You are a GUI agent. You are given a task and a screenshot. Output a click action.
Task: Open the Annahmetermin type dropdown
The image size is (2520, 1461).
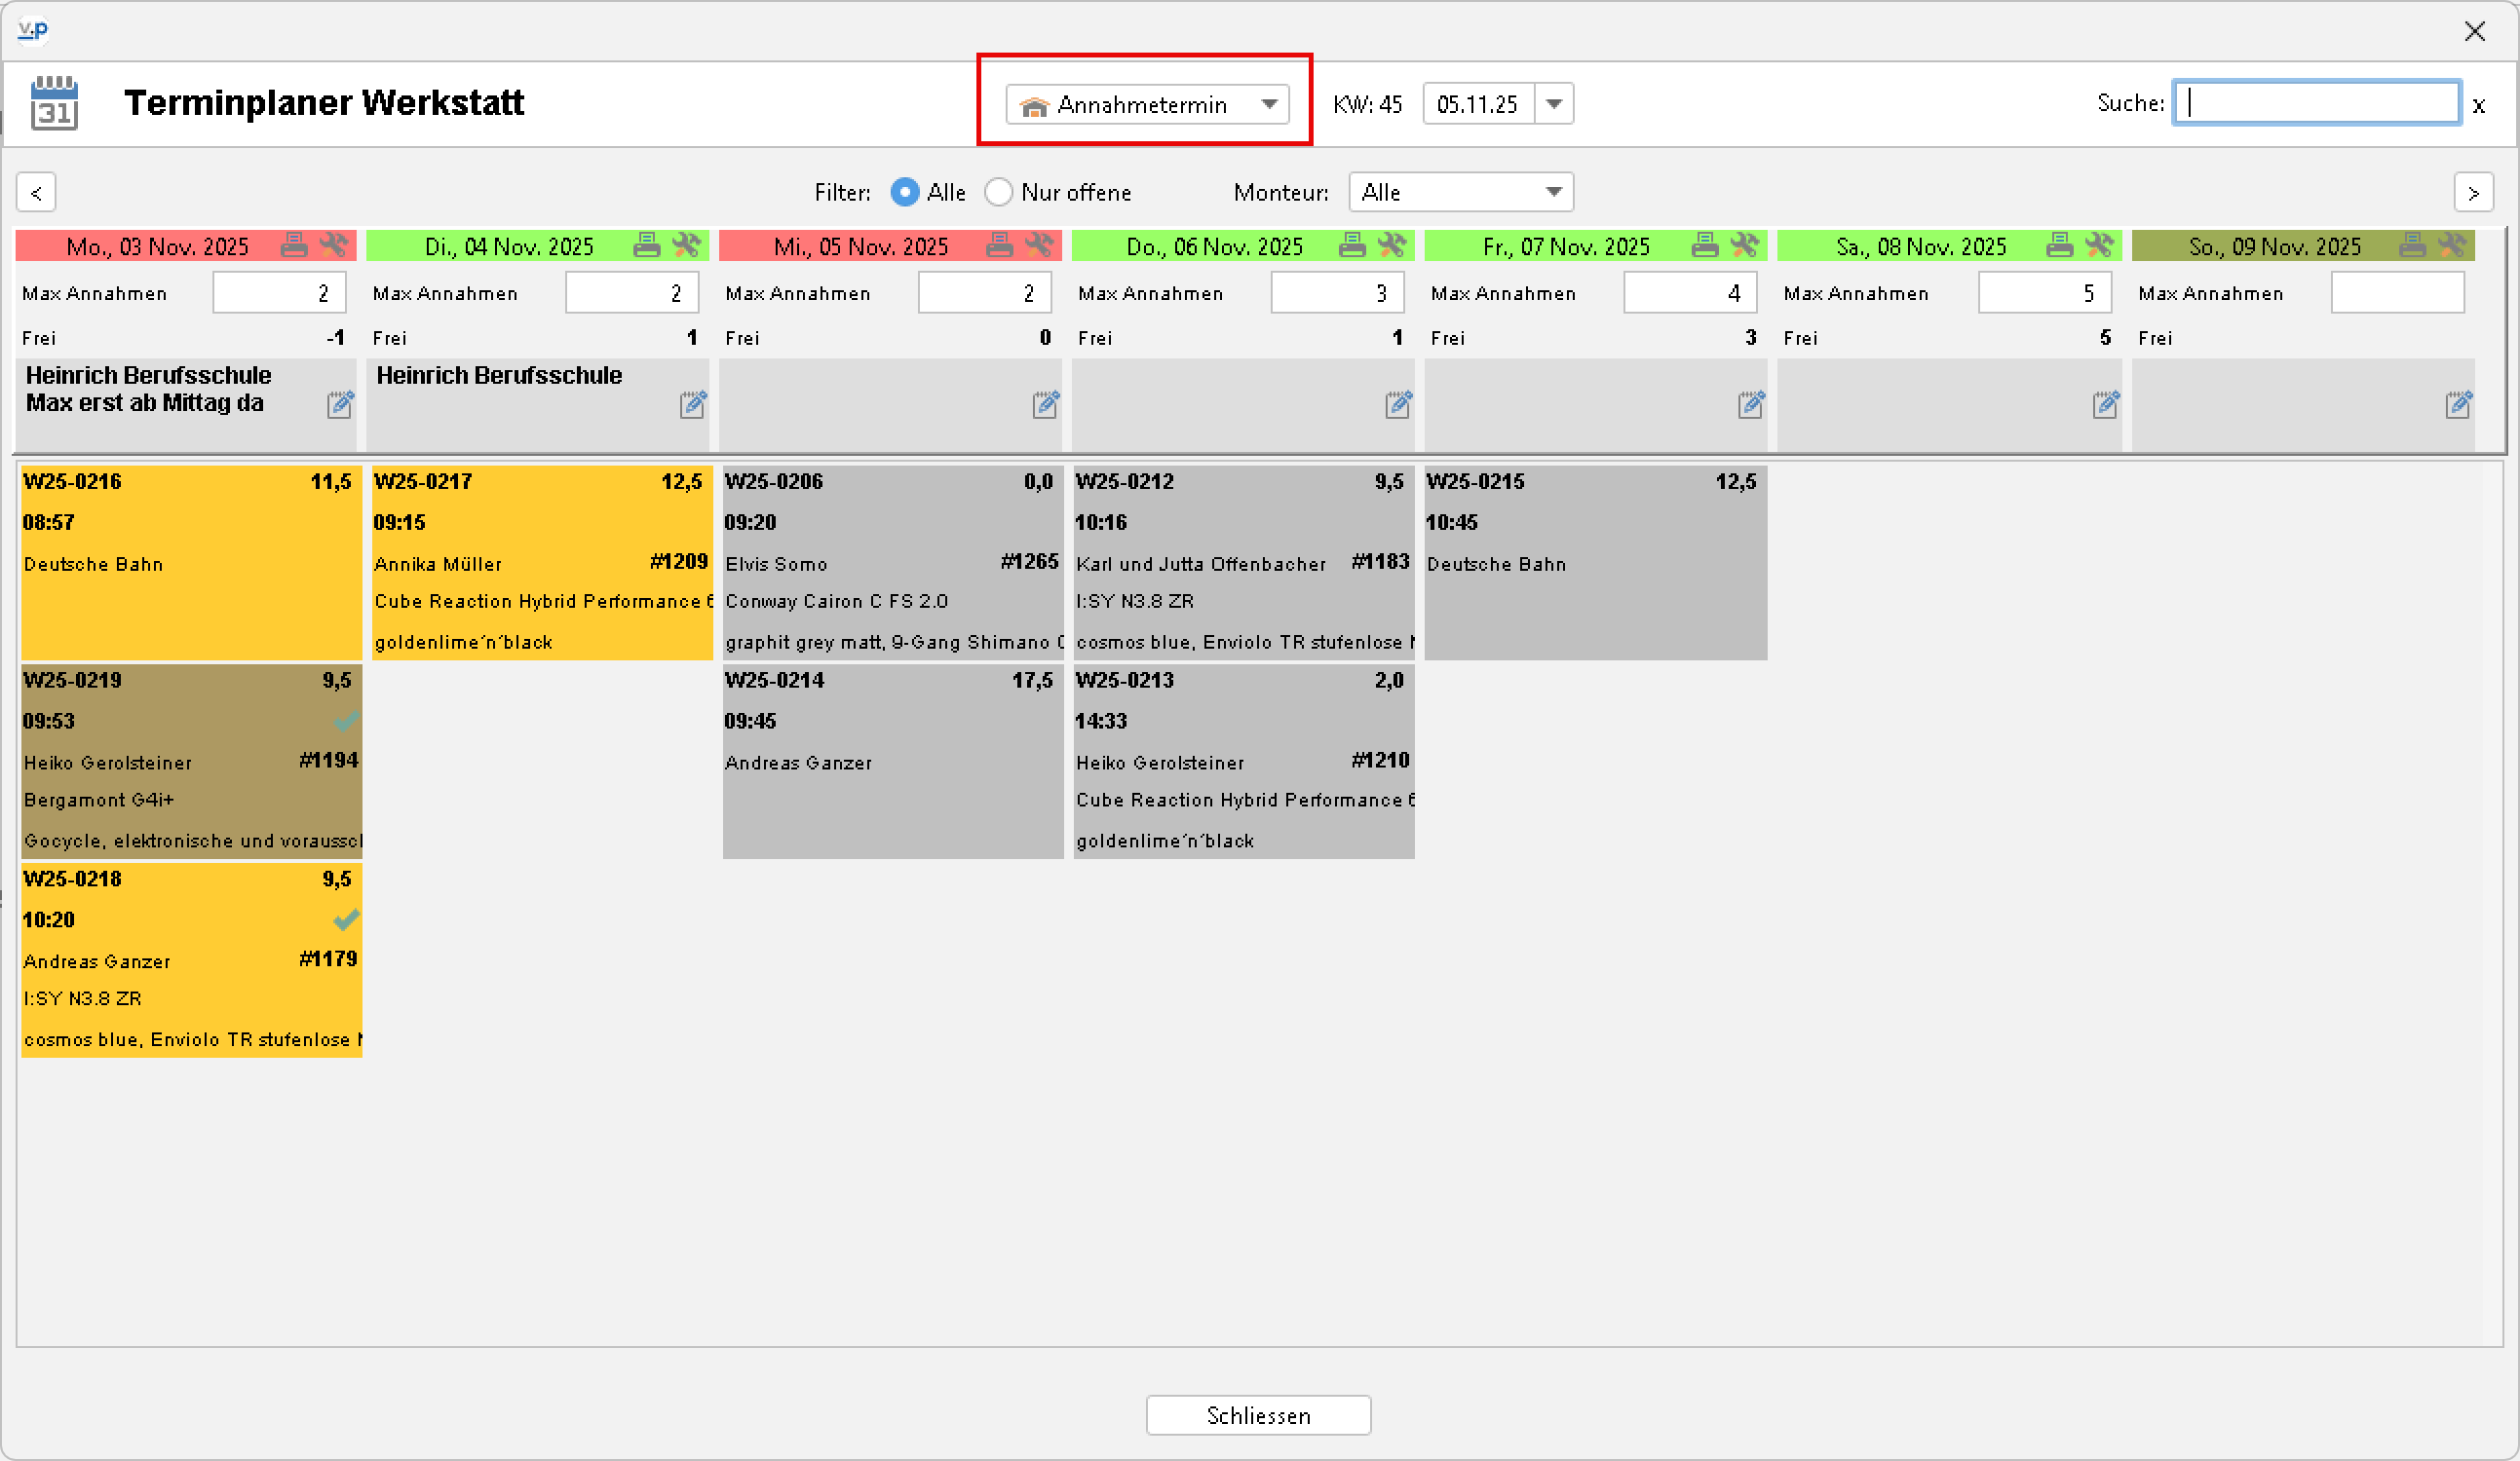point(1147,104)
